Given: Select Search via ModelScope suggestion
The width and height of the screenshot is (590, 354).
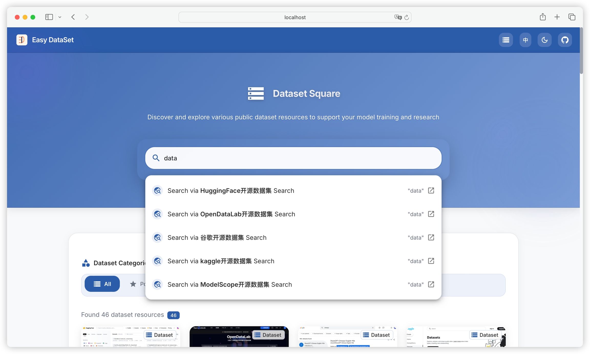Looking at the screenshot, I should (x=230, y=285).
